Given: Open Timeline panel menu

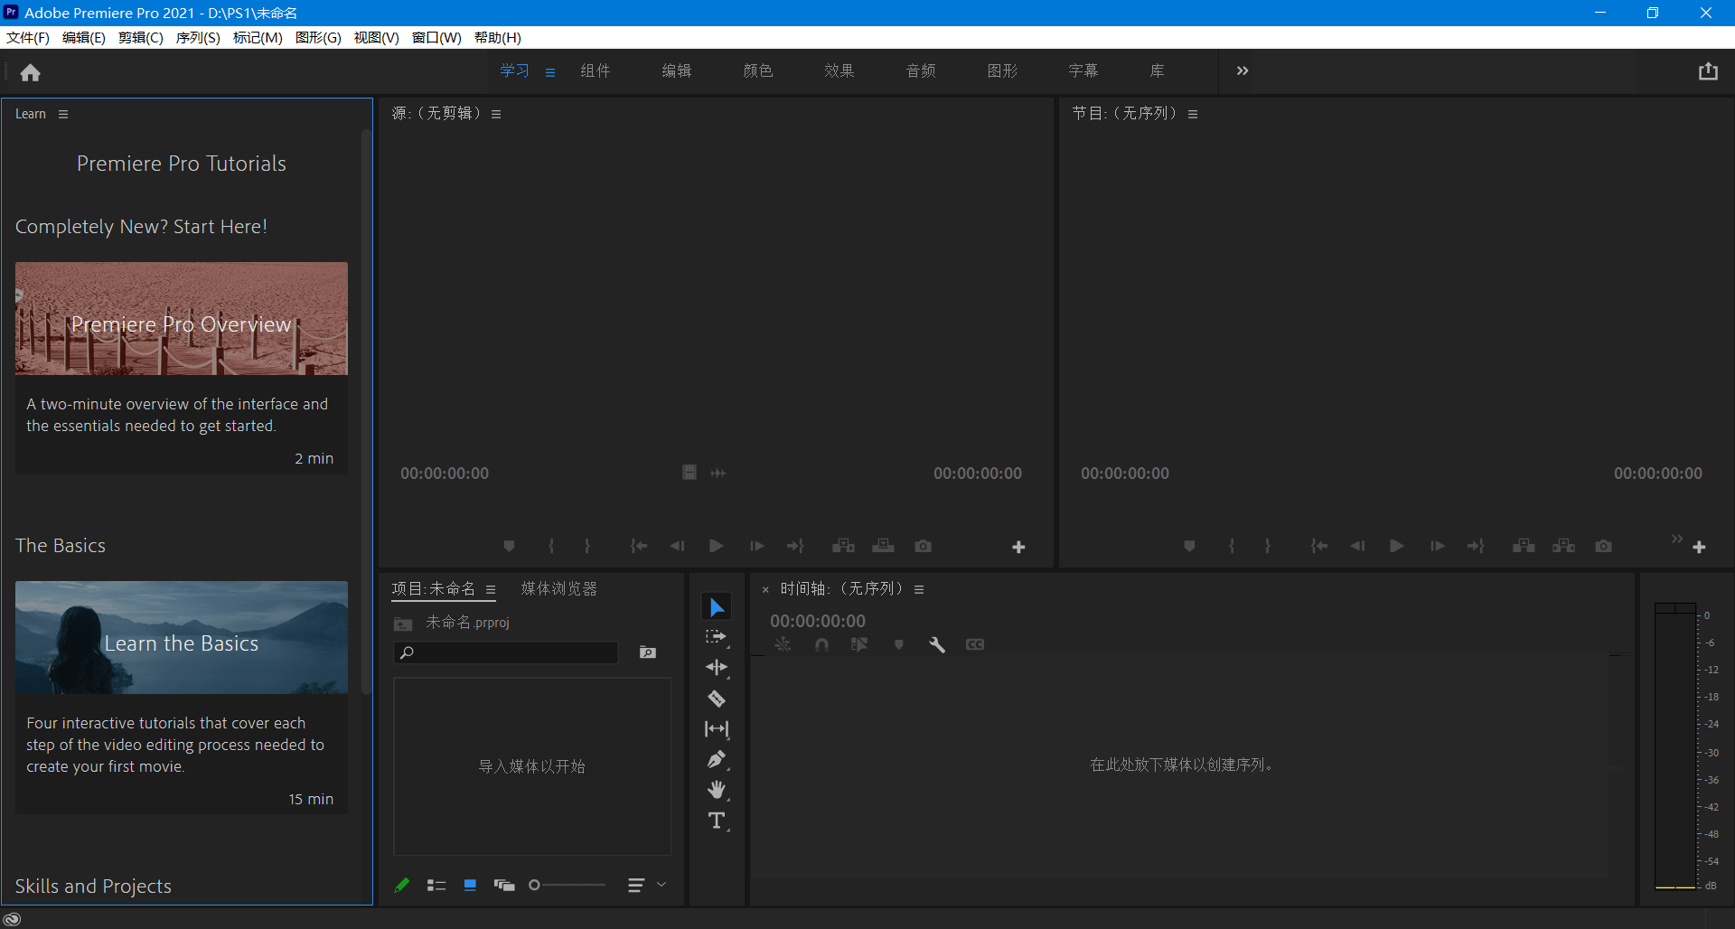Looking at the screenshot, I should pos(919,589).
